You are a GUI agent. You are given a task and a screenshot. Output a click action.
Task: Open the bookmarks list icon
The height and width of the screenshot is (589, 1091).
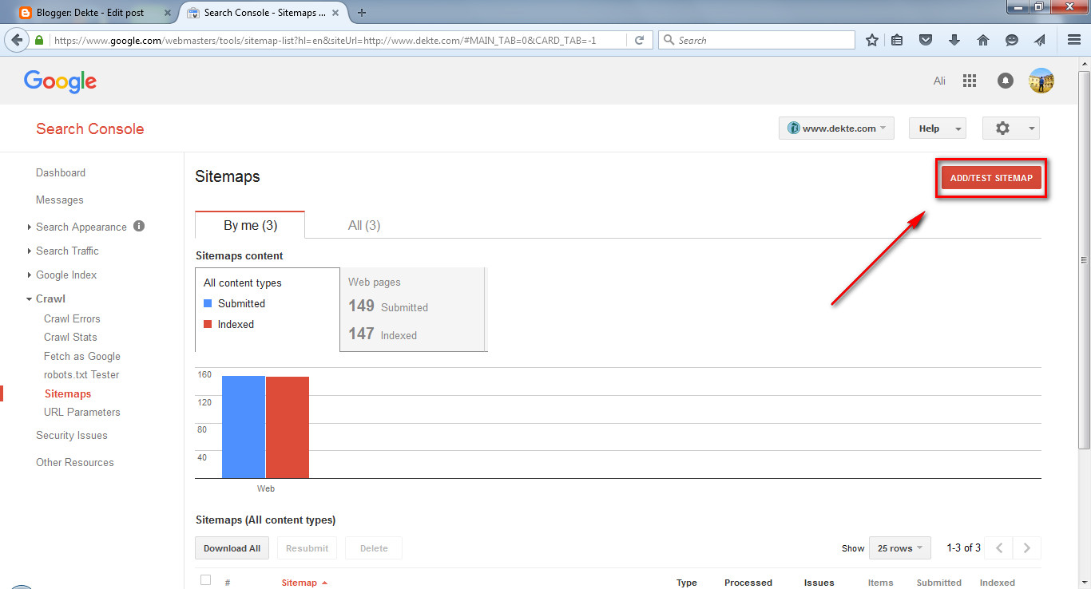tap(898, 40)
